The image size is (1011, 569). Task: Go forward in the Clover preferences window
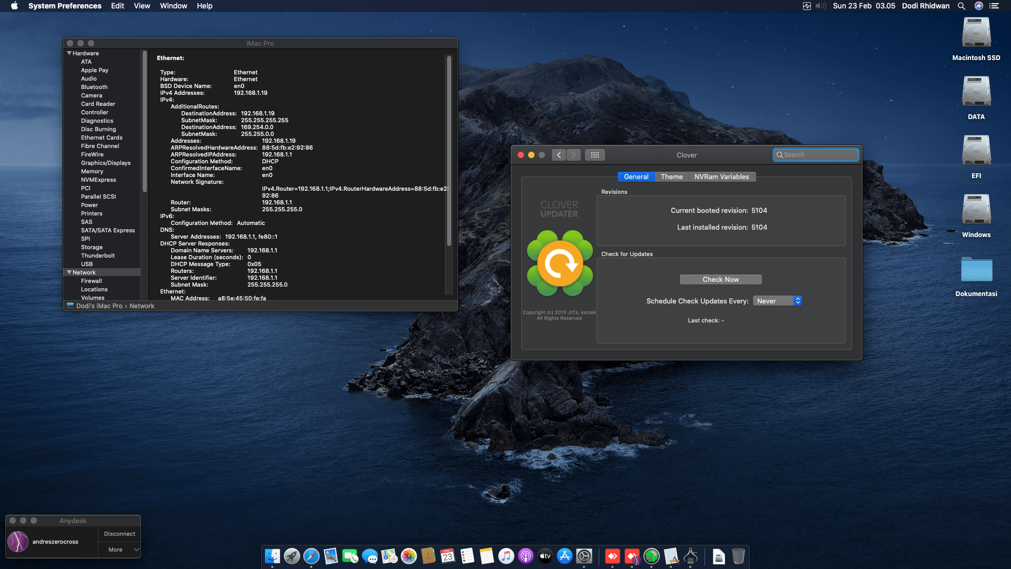click(x=574, y=155)
